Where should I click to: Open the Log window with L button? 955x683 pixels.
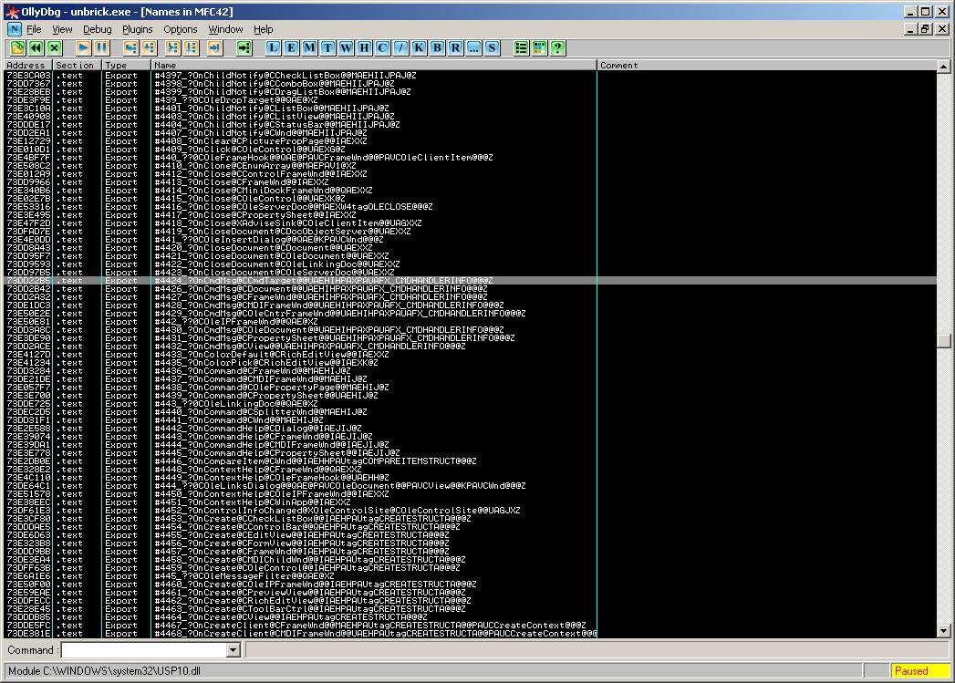273,47
